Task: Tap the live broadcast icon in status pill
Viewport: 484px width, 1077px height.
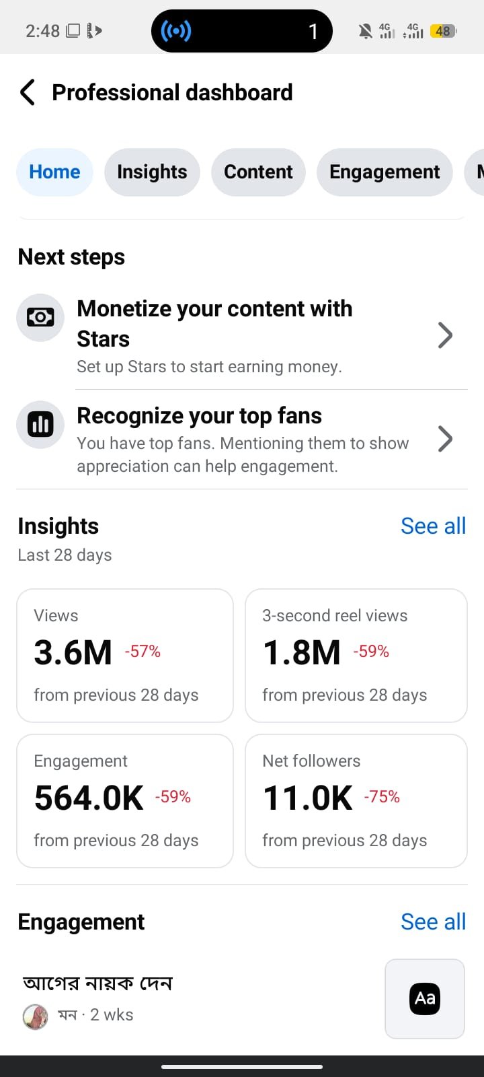Action: (176, 31)
